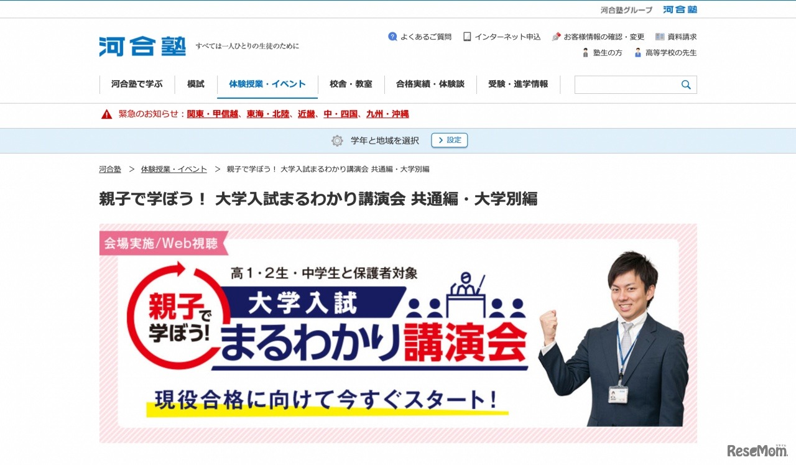Screen dimensions: 796x465
Task: Click the 河合塾 logo
Action: (142, 45)
